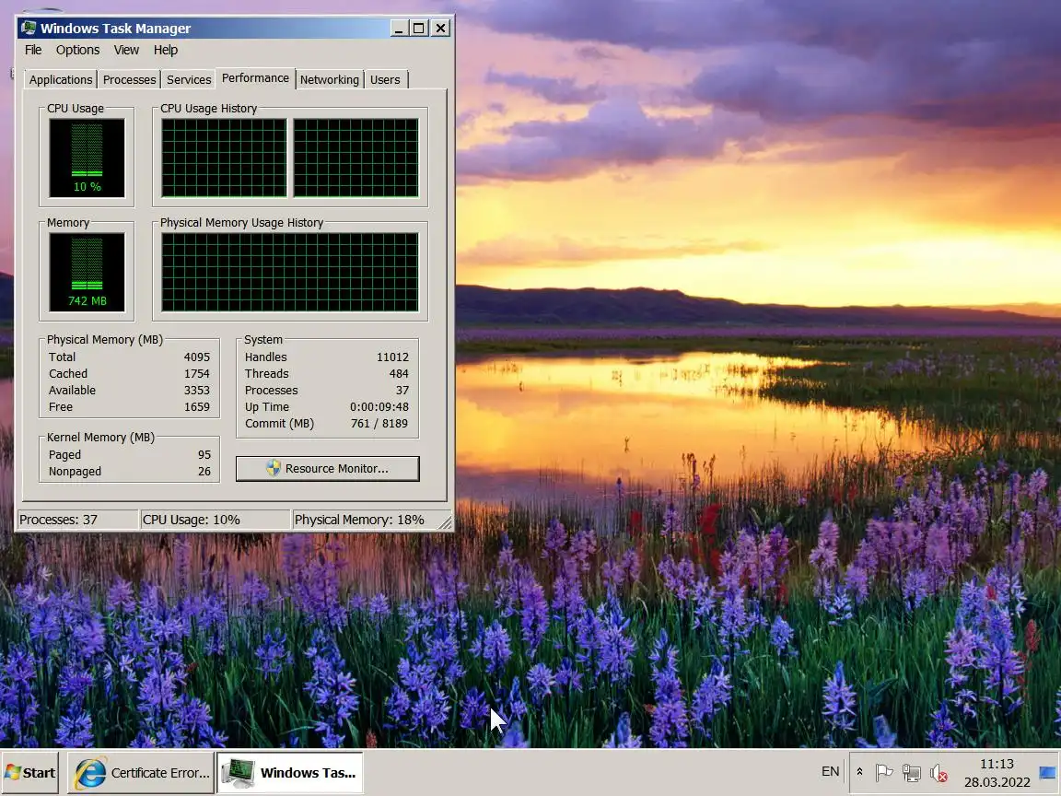Image resolution: width=1061 pixels, height=796 pixels.
Task: Open Resource Monitor
Action: (328, 468)
